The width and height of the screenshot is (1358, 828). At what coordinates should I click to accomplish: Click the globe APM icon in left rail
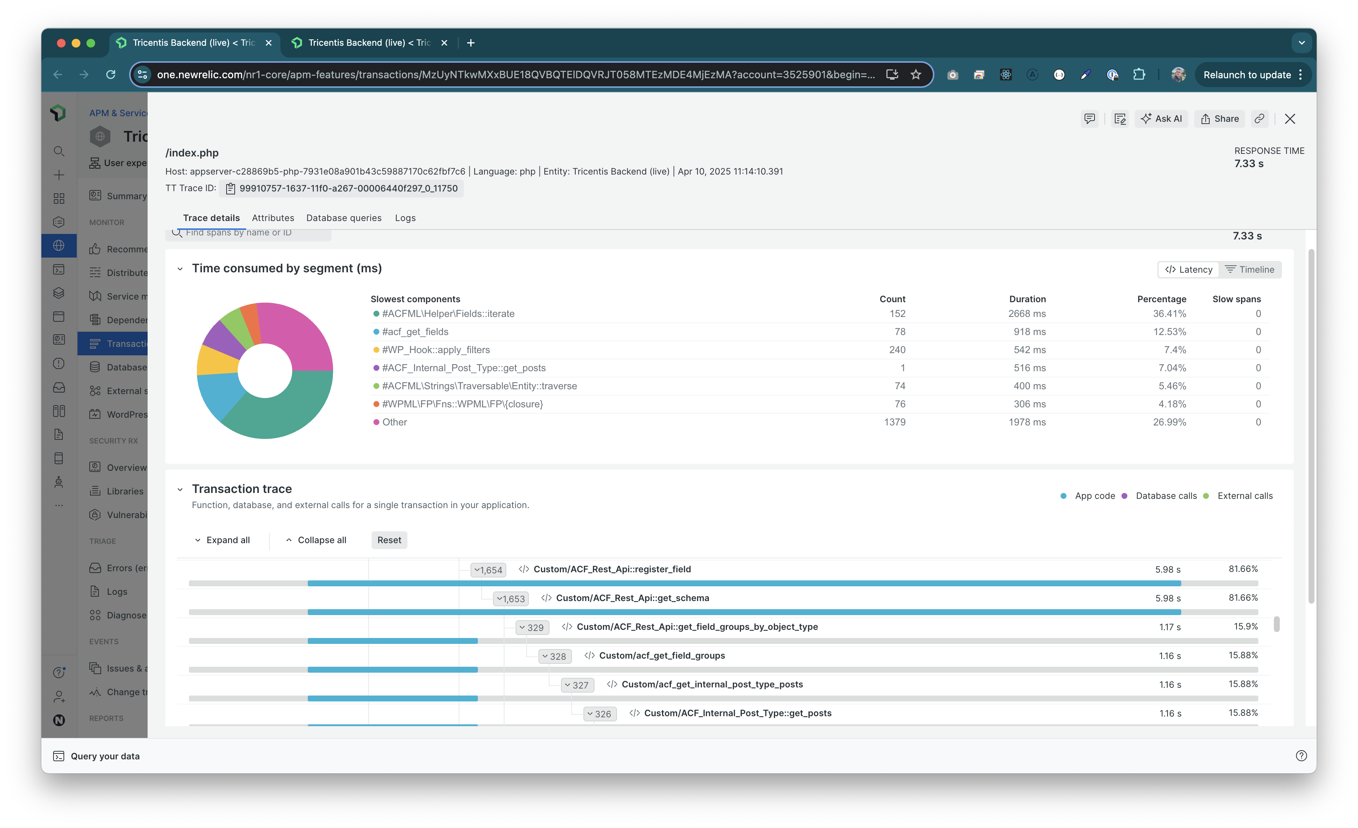[59, 246]
